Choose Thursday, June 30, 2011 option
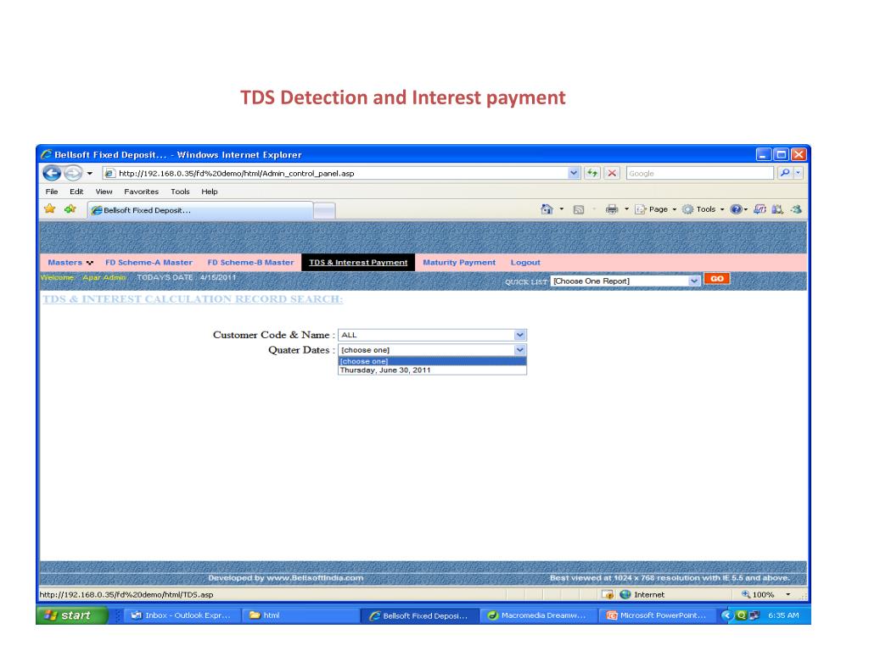 click(x=432, y=370)
